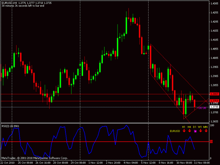Click the 1.4155 price scale value
220x165 pixels.
(214, 31)
